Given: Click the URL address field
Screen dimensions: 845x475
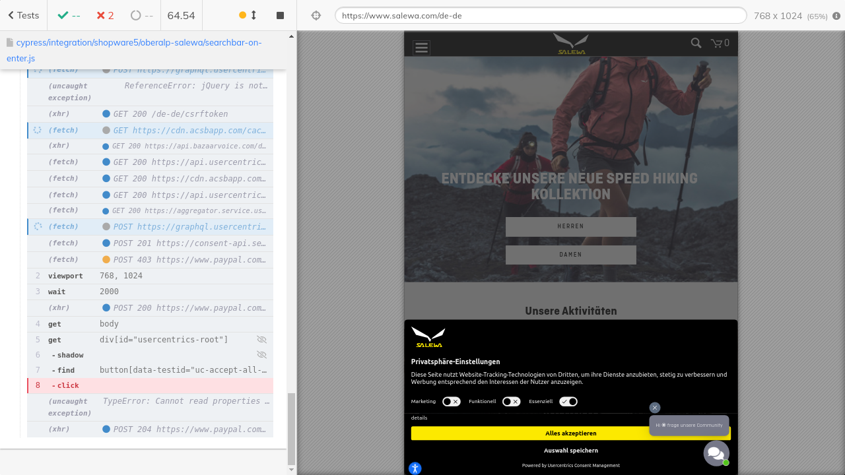Looking at the screenshot, I should click(x=540, y=15).
